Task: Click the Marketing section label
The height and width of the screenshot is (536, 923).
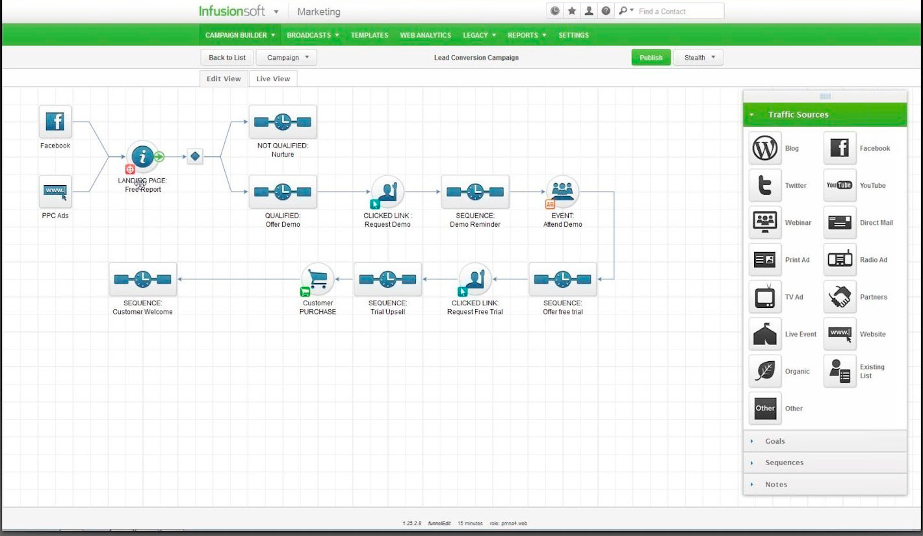Action: pos(318,12)
